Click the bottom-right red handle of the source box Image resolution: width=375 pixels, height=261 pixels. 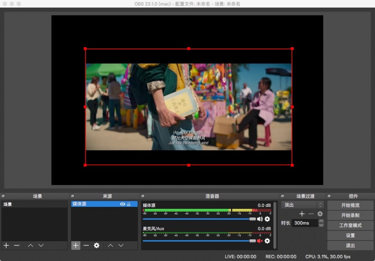pyautogui.click(x=292, y=165)
